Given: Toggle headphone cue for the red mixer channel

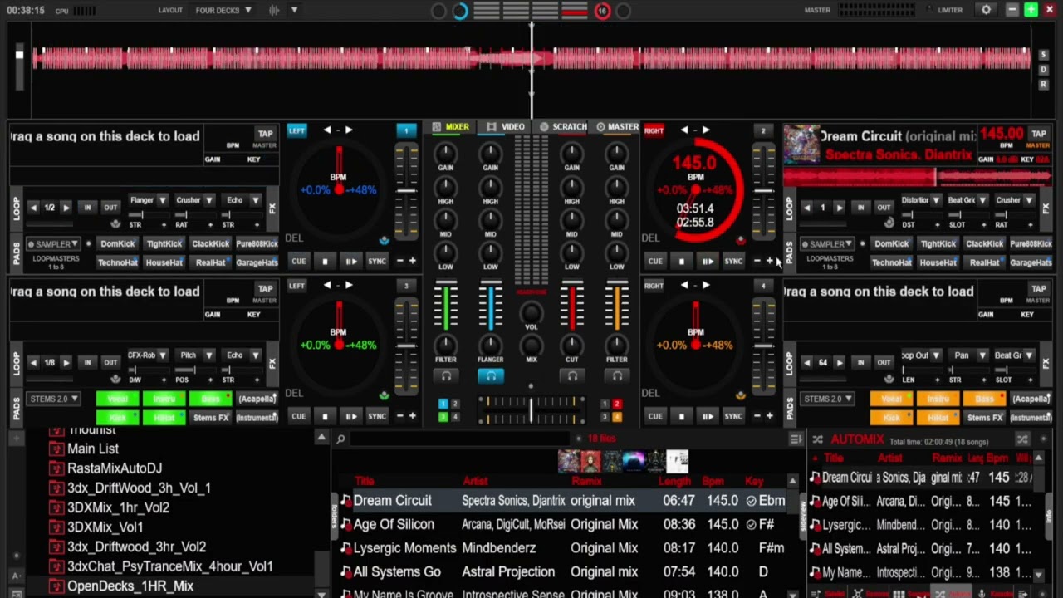Looking at the screenshot, I should click(x=572, y=376).
